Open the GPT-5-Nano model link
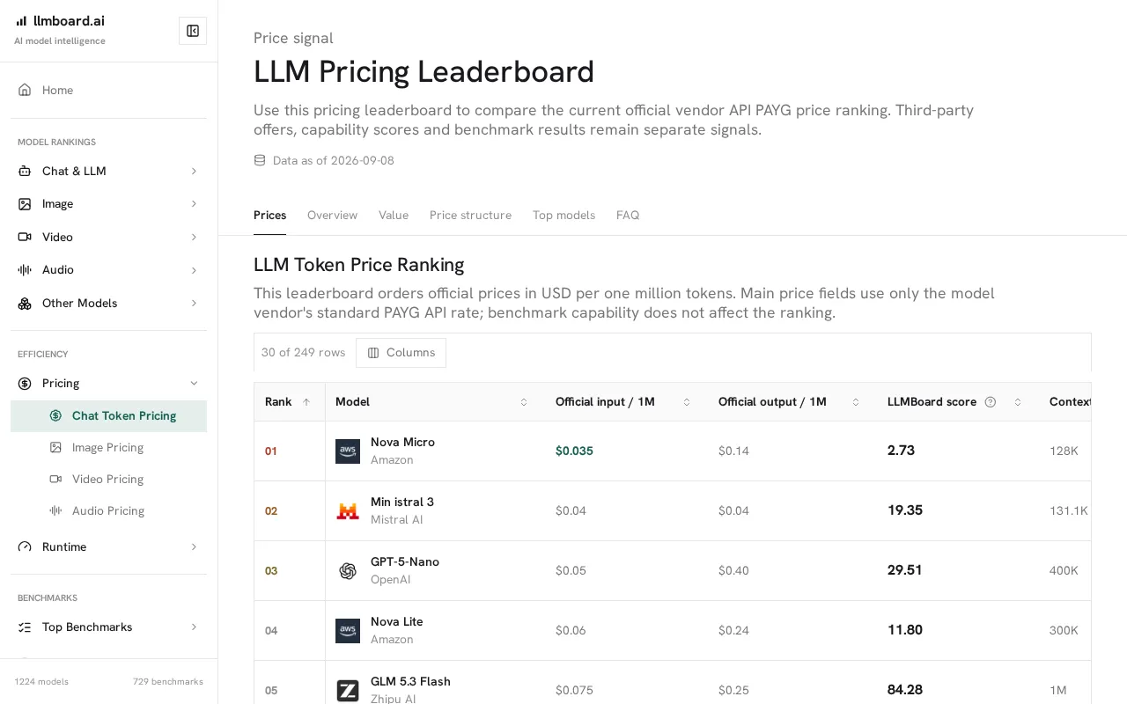1127x704 pixels. [405, 561]
